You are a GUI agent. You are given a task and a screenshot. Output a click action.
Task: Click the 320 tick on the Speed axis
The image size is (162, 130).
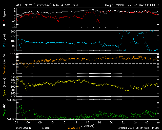coord(13,80)
